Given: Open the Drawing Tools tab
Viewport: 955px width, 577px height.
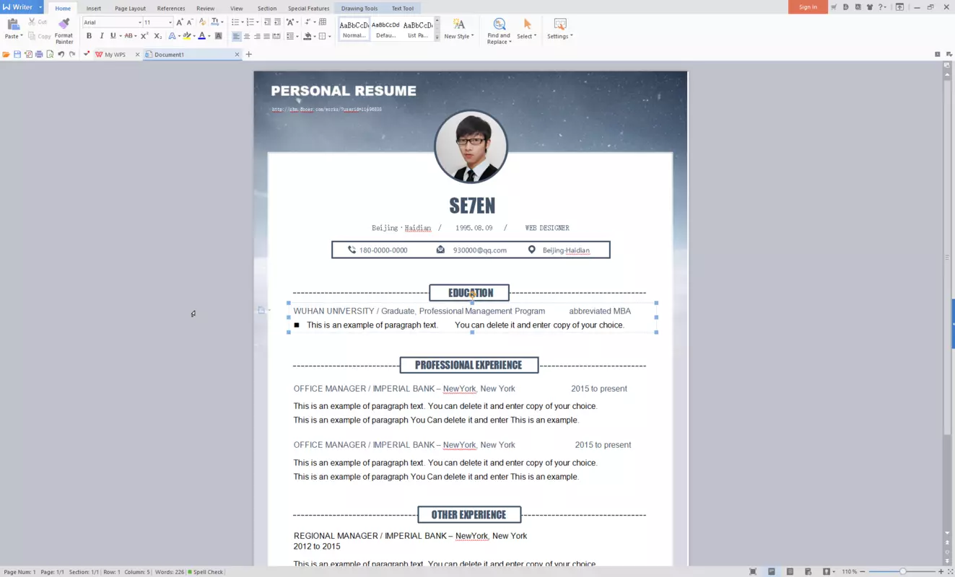Looking at the screenshot, I should (359, 9).
